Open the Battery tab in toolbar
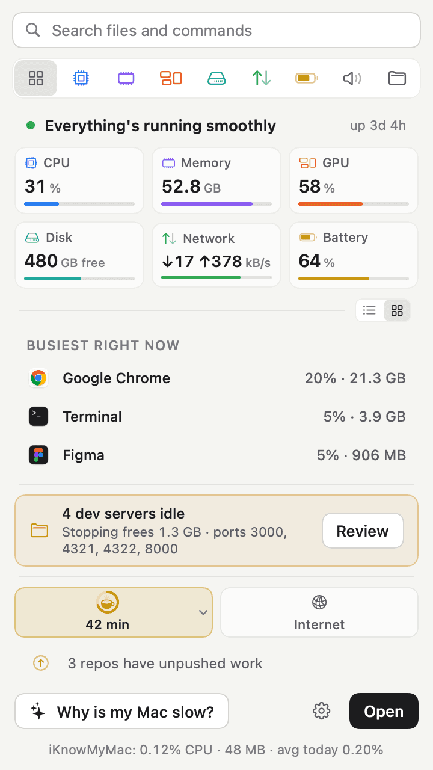This screenshot has width=433, height=770. coord(307,78)
